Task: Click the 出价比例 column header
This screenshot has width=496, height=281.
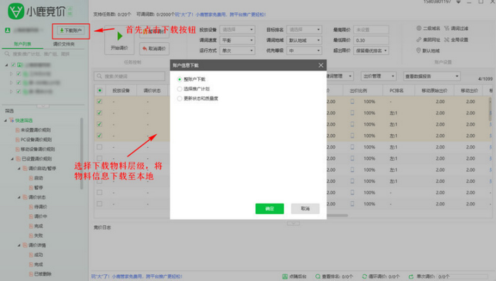Action: (x=358, y=90)
